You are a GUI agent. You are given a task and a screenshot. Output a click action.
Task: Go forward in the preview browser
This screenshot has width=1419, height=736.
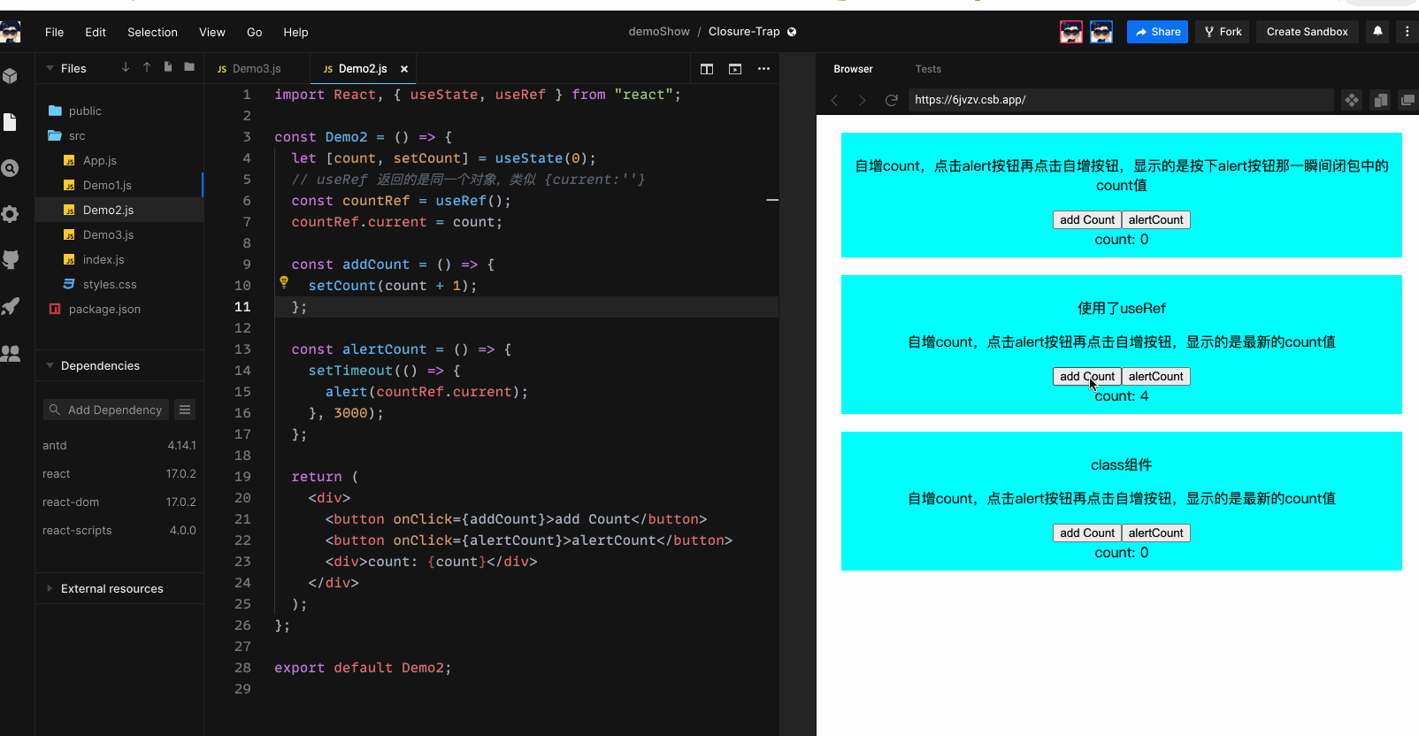pos(862,100)
